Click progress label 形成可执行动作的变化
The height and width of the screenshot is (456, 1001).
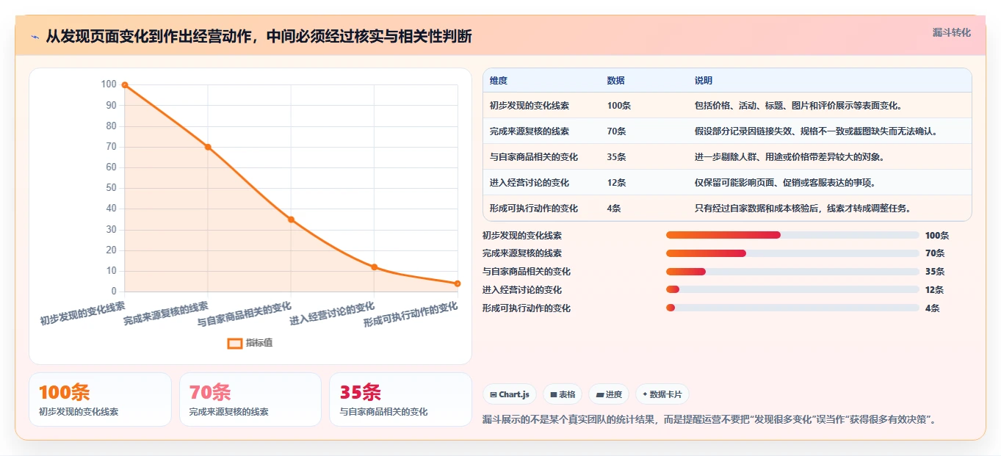[527, 308]
